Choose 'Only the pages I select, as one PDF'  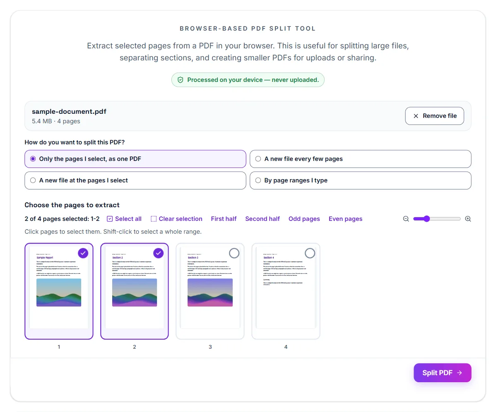(x=135, y=159)
